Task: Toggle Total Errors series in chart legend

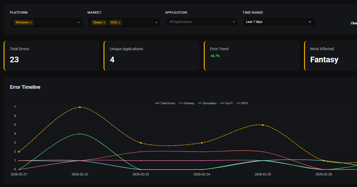Action: coord(165,103)
